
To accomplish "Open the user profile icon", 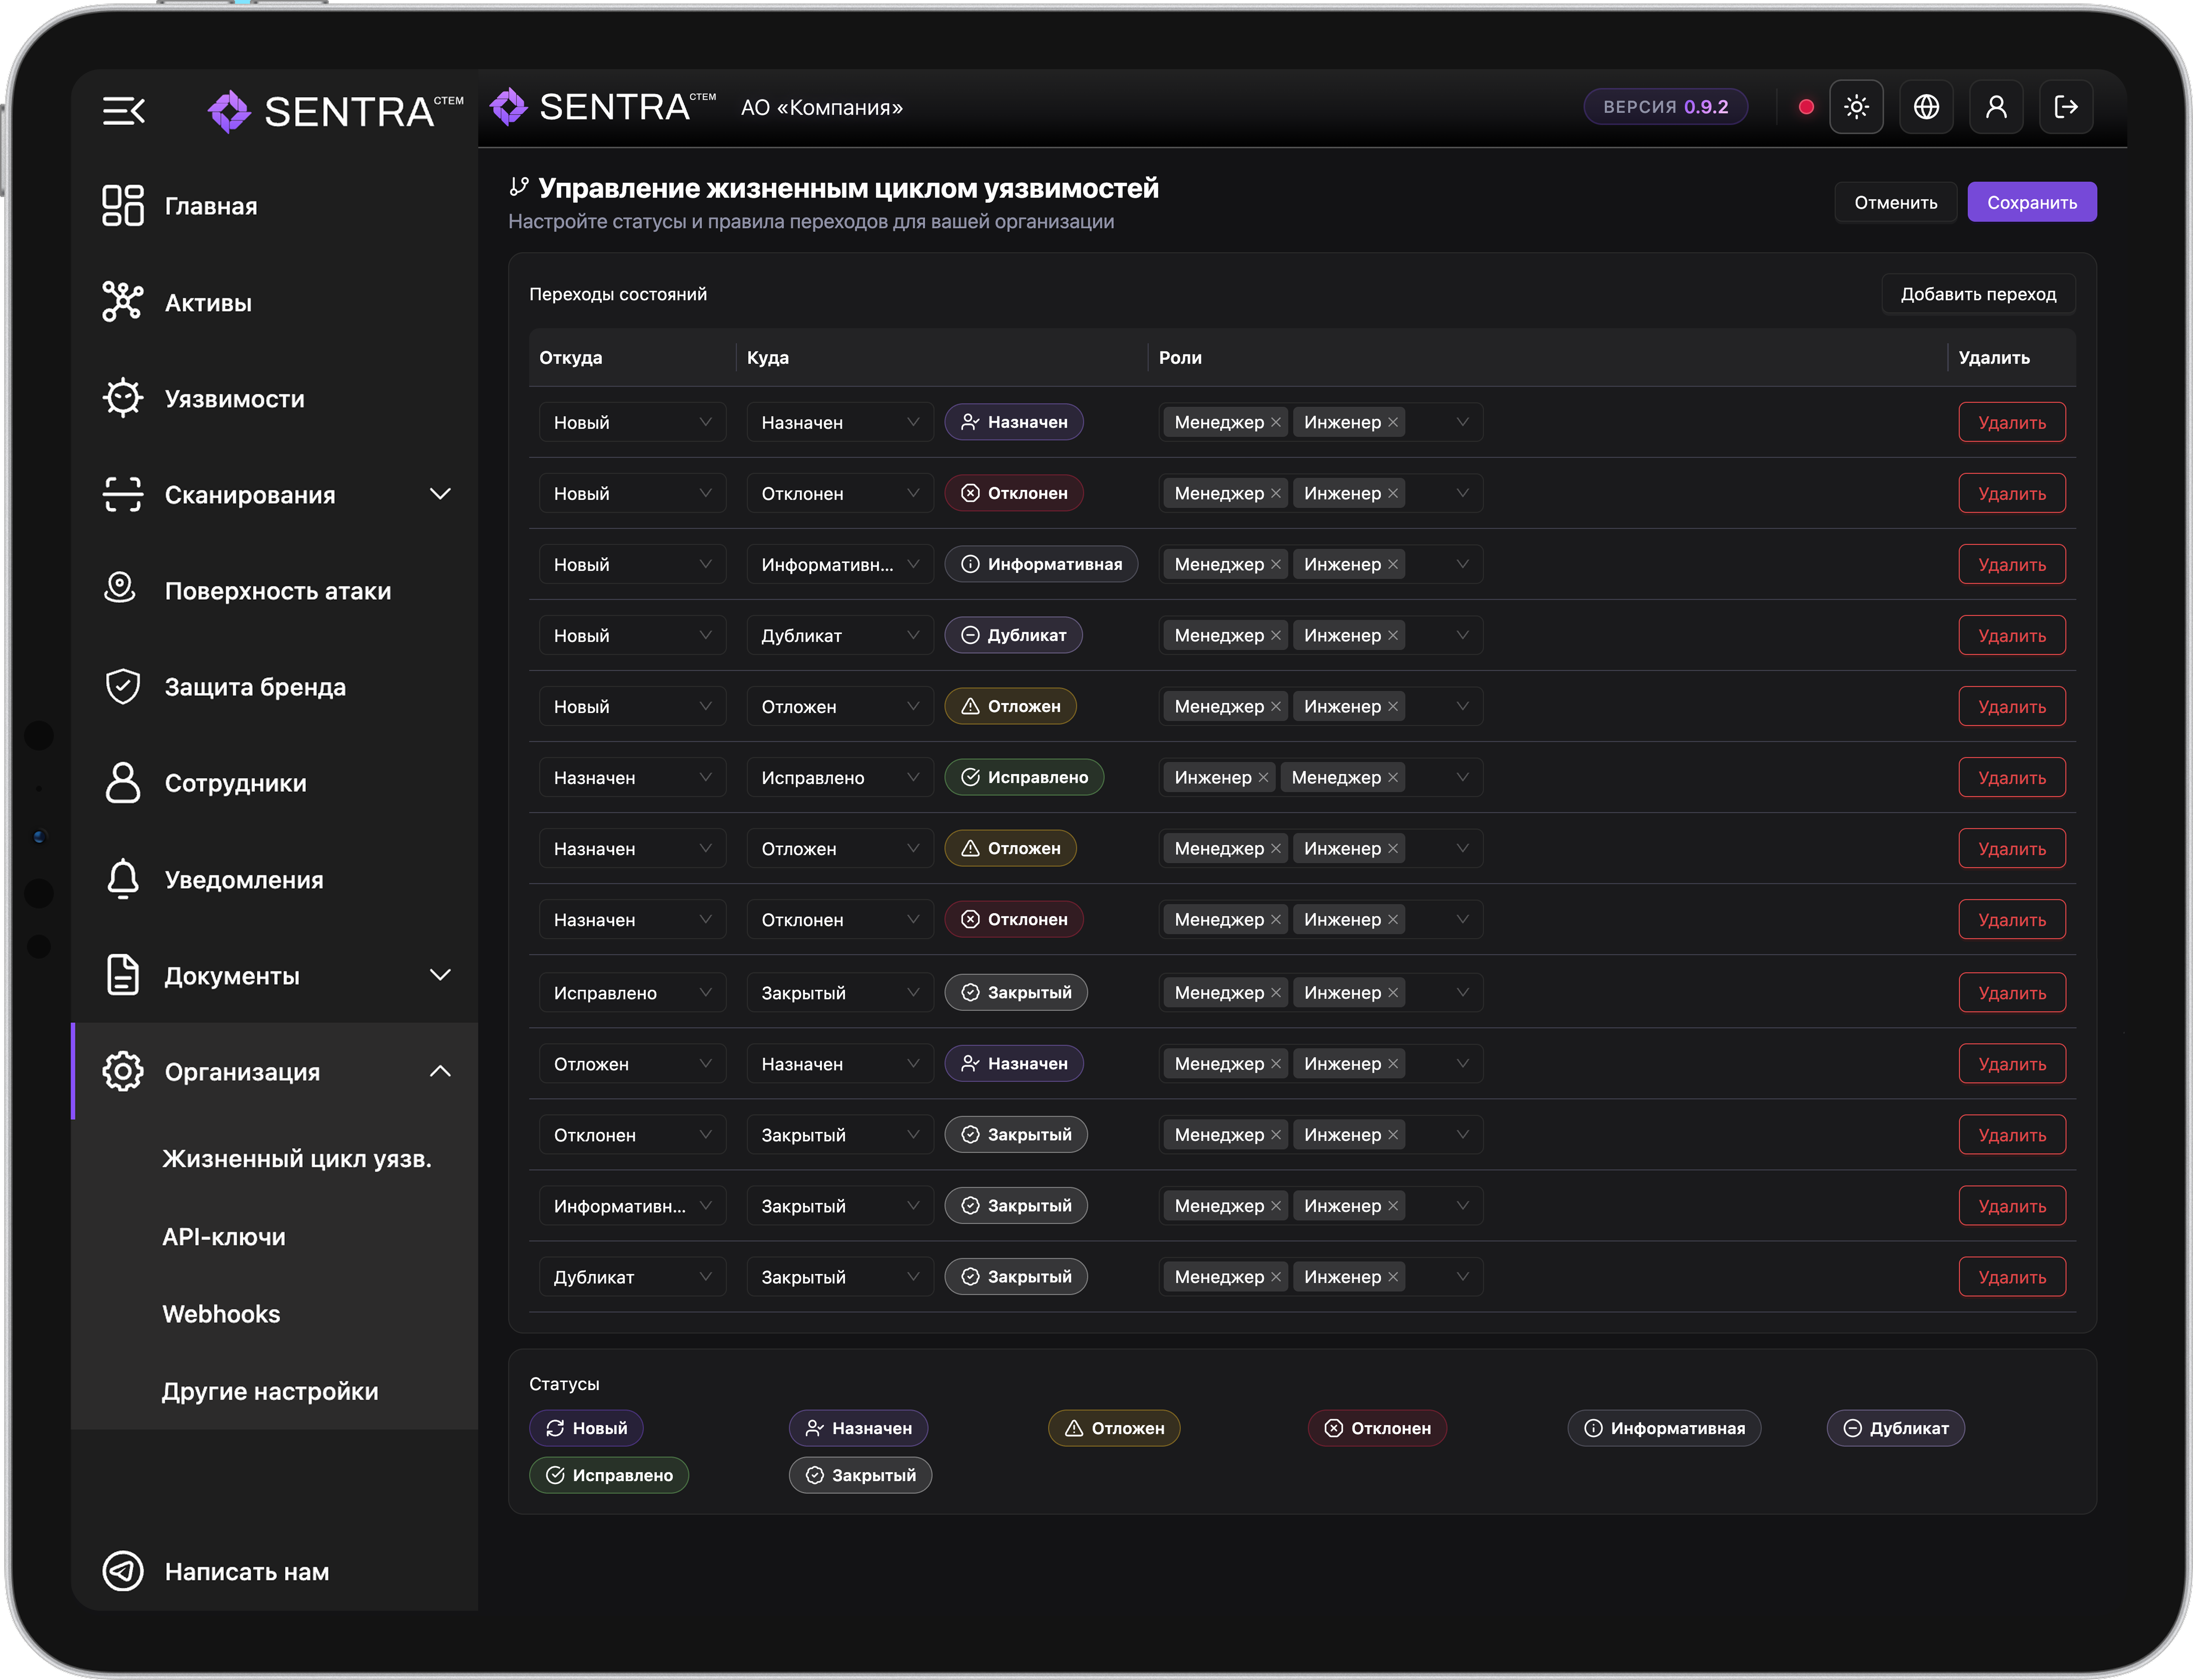I will (x=1996, y=107).
